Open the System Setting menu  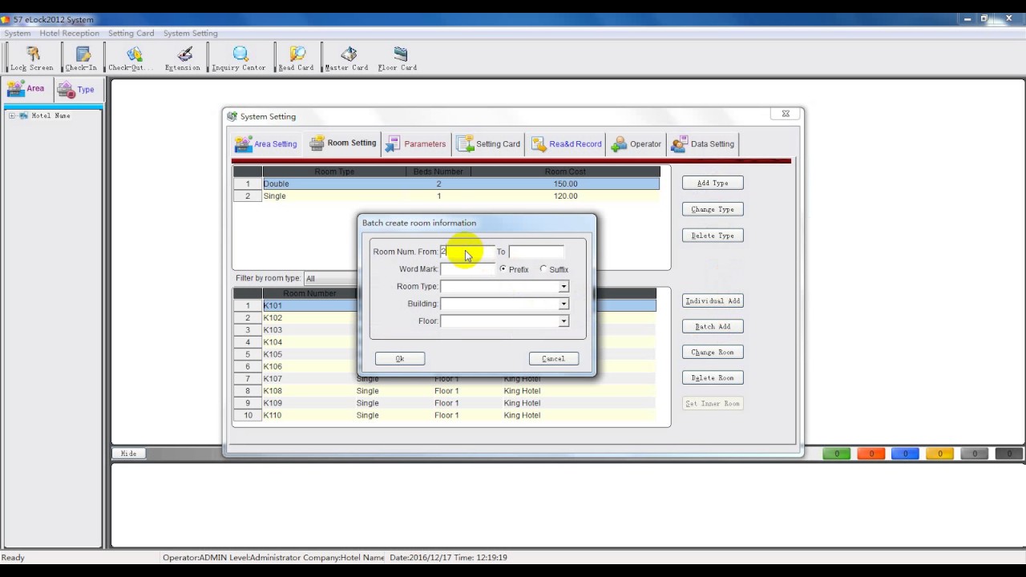coord(191,34)
